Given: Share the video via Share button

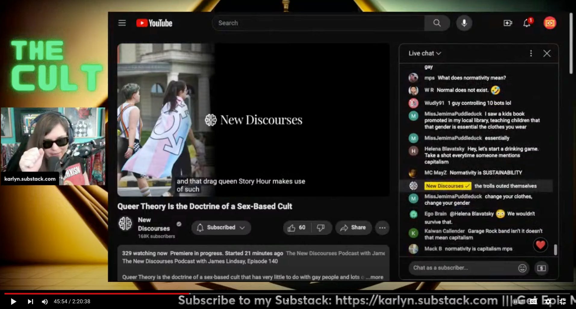Looking at the screenshot, I should click(x=353, y=228).
